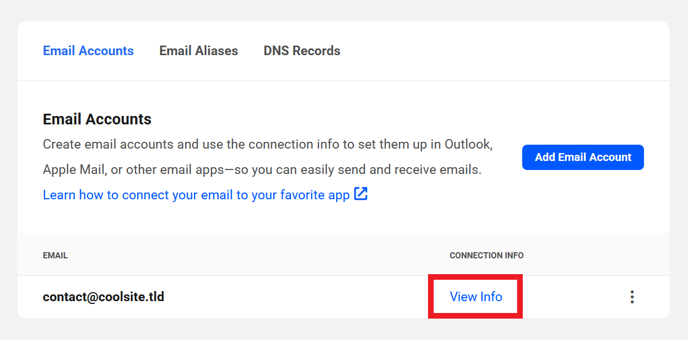
Task: Open the three-dot options menu for contact@coolsite.tld
Action: click(x=632, y=297)
